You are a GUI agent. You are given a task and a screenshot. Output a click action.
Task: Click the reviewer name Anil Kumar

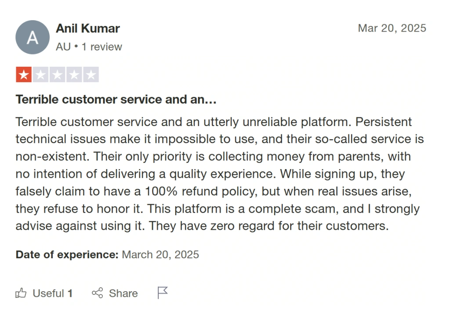tap(88, 28)
